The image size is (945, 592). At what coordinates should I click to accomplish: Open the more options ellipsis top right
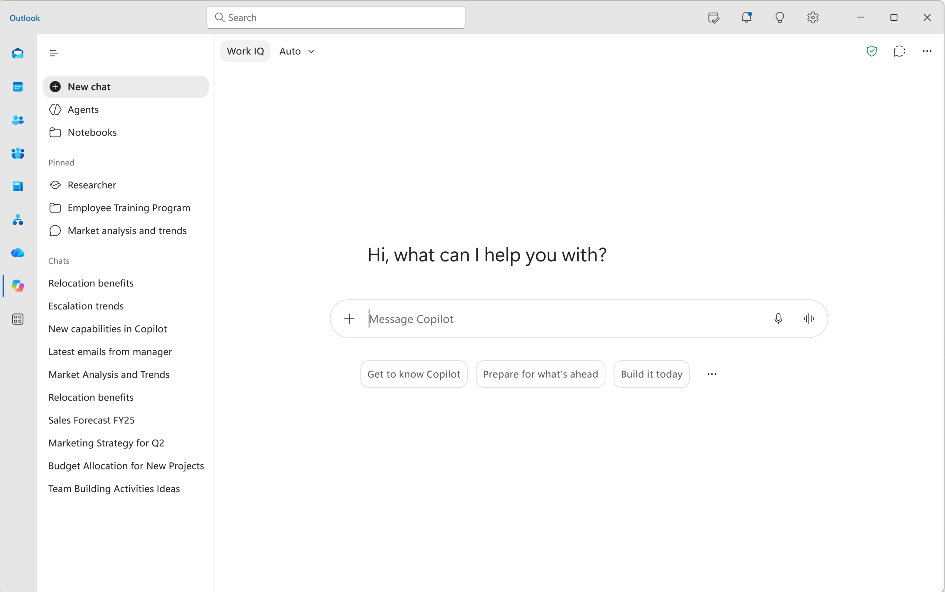[927, 51]
